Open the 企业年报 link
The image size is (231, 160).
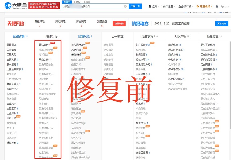tap(13, 113)
